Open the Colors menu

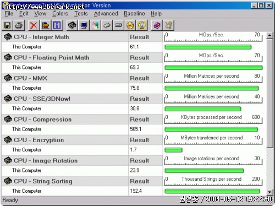pyautogui.click(x=60, y=14)
